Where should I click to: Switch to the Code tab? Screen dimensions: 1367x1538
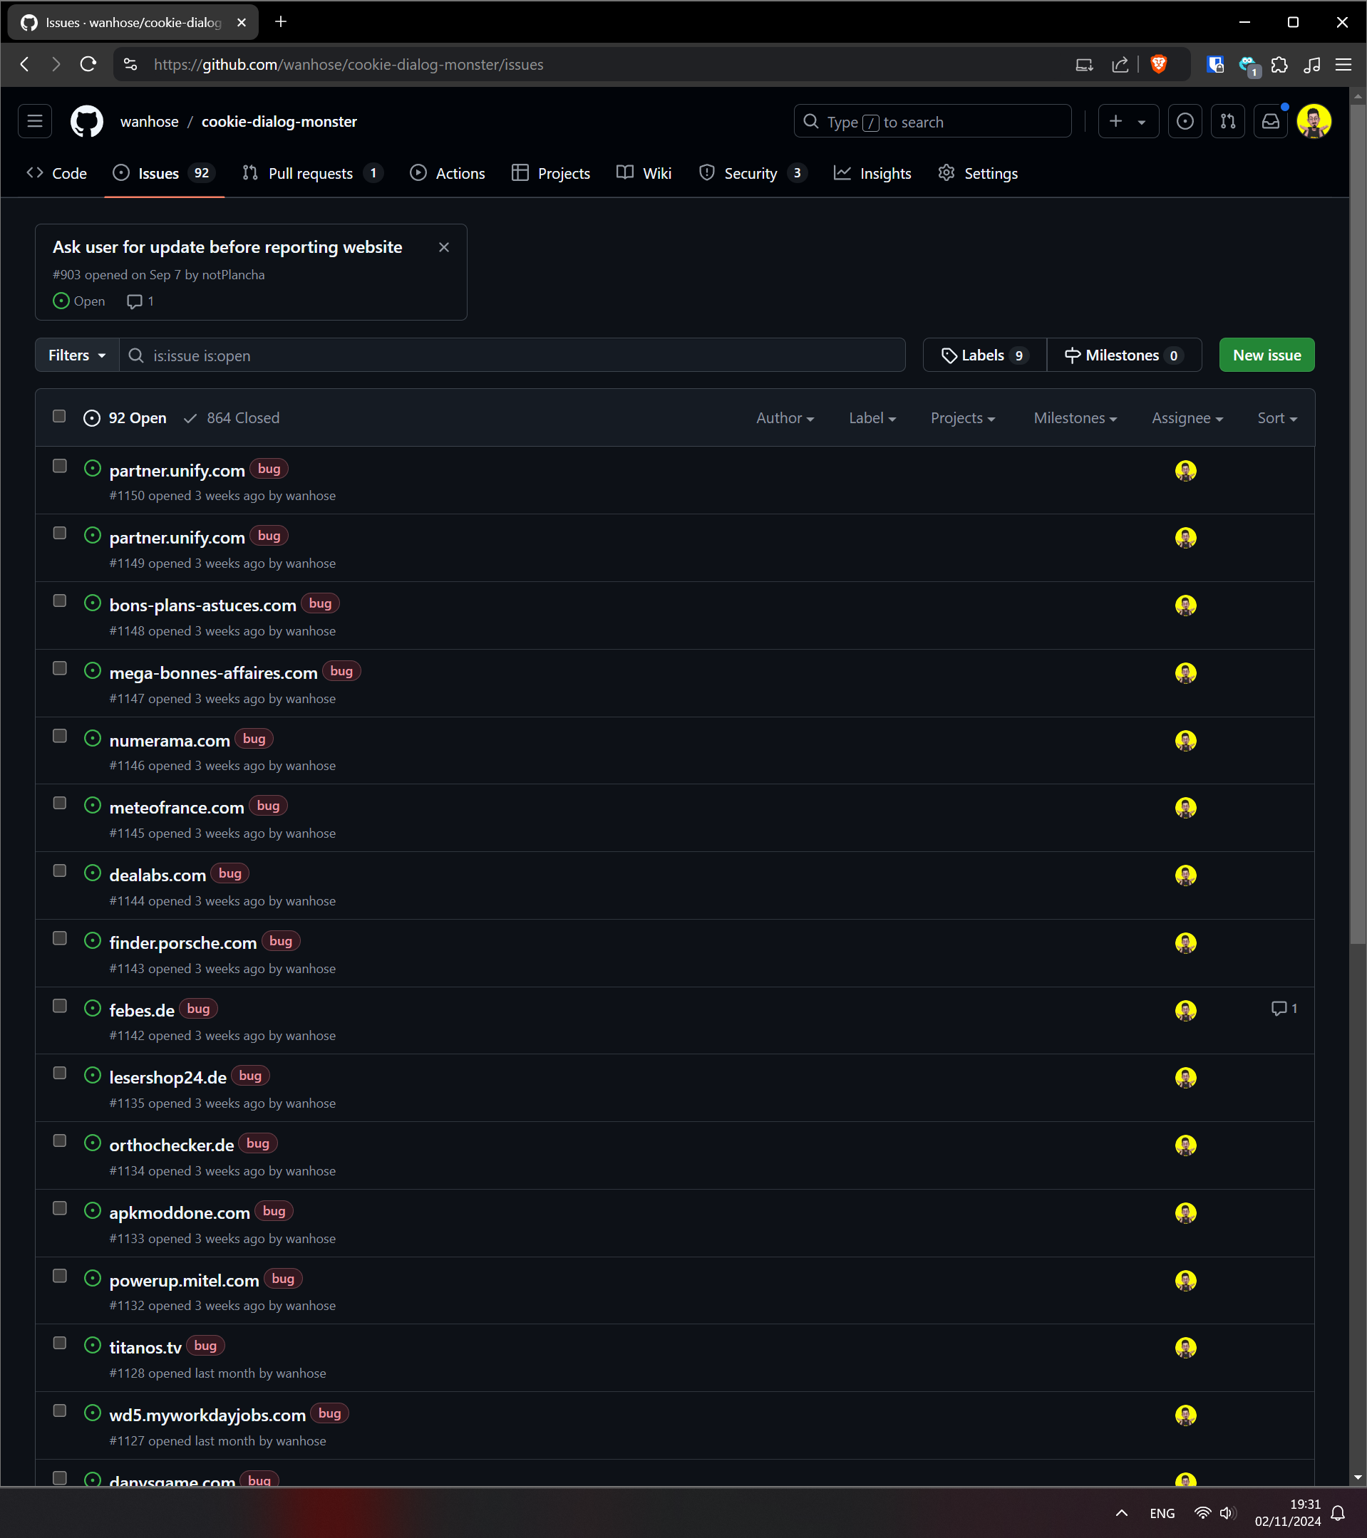[57, 173]
